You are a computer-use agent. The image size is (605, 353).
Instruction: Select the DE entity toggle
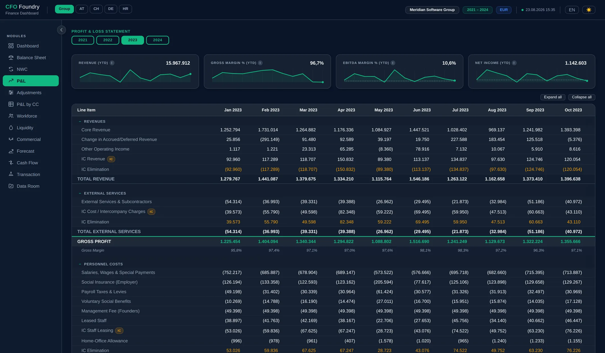111,9
